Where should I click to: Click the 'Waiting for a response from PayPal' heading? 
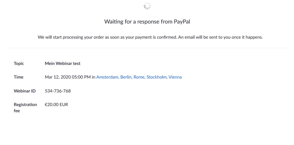[x=147, y=22]
